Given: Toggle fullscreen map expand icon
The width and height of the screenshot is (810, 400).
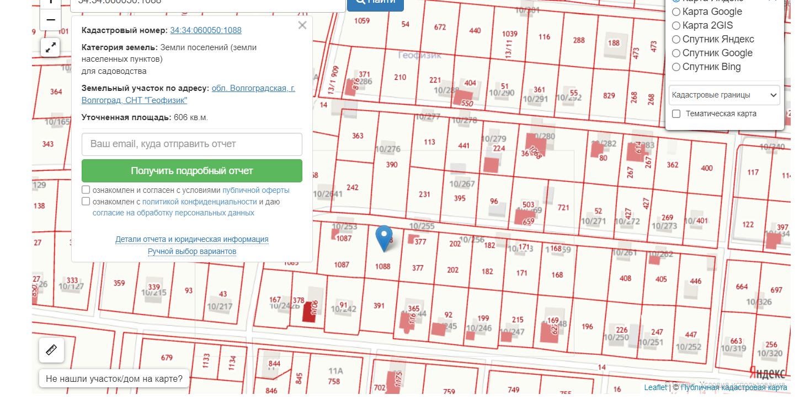Looking at the screenshot, I should coord(51,48).
